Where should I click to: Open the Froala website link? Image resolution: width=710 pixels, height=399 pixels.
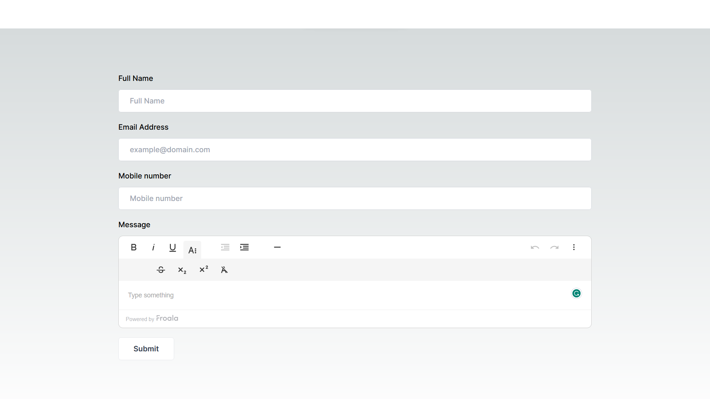[x=167, y=318]
